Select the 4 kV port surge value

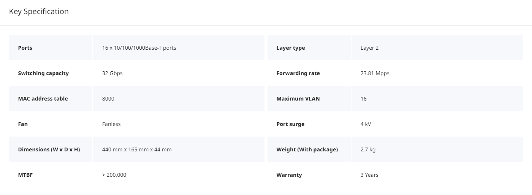[x=366, y=124]
